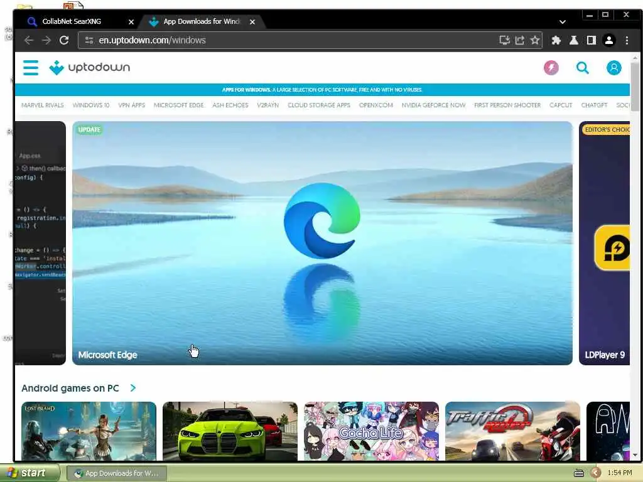643x482 pixels.
Task: Click the Uptodown logo
Action: 89,68
